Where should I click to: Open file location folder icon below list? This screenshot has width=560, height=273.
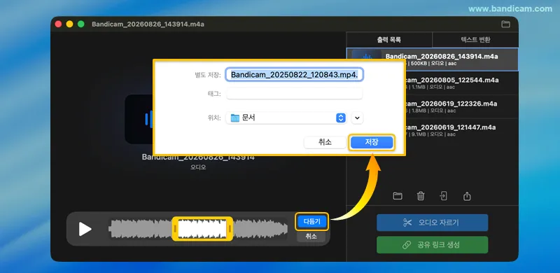click(398, 196)
